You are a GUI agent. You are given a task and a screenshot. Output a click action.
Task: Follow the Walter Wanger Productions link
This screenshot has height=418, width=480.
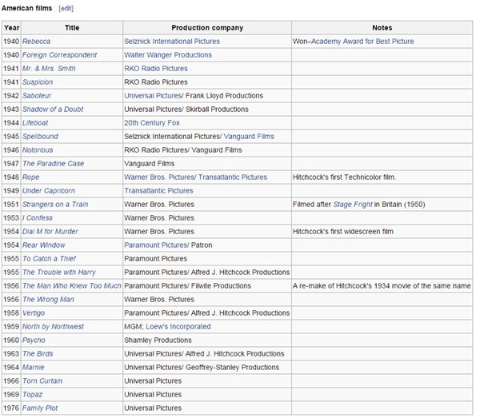tap(168, 55)
